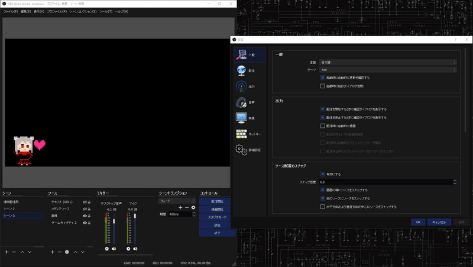Image resolution: width=473 pixels, height=267 pixels.
Task: Open the 音声 (Audio) speaker settings icon
Action: 241,102
